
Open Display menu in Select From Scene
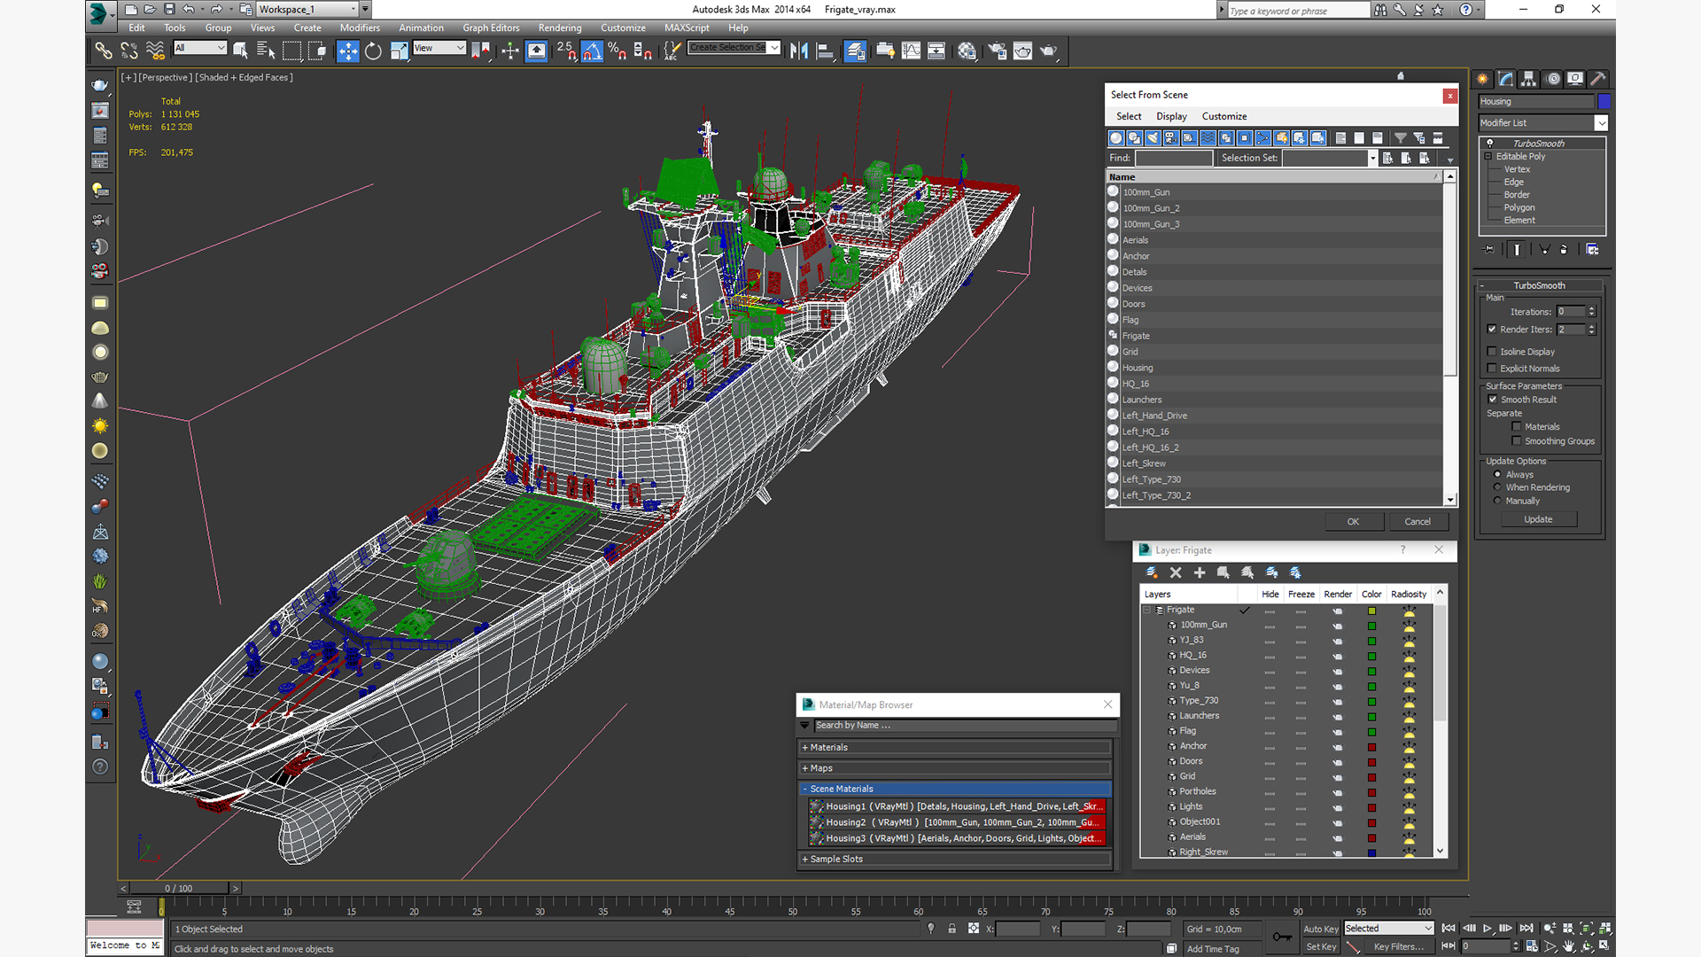[x=1171, y=117]
